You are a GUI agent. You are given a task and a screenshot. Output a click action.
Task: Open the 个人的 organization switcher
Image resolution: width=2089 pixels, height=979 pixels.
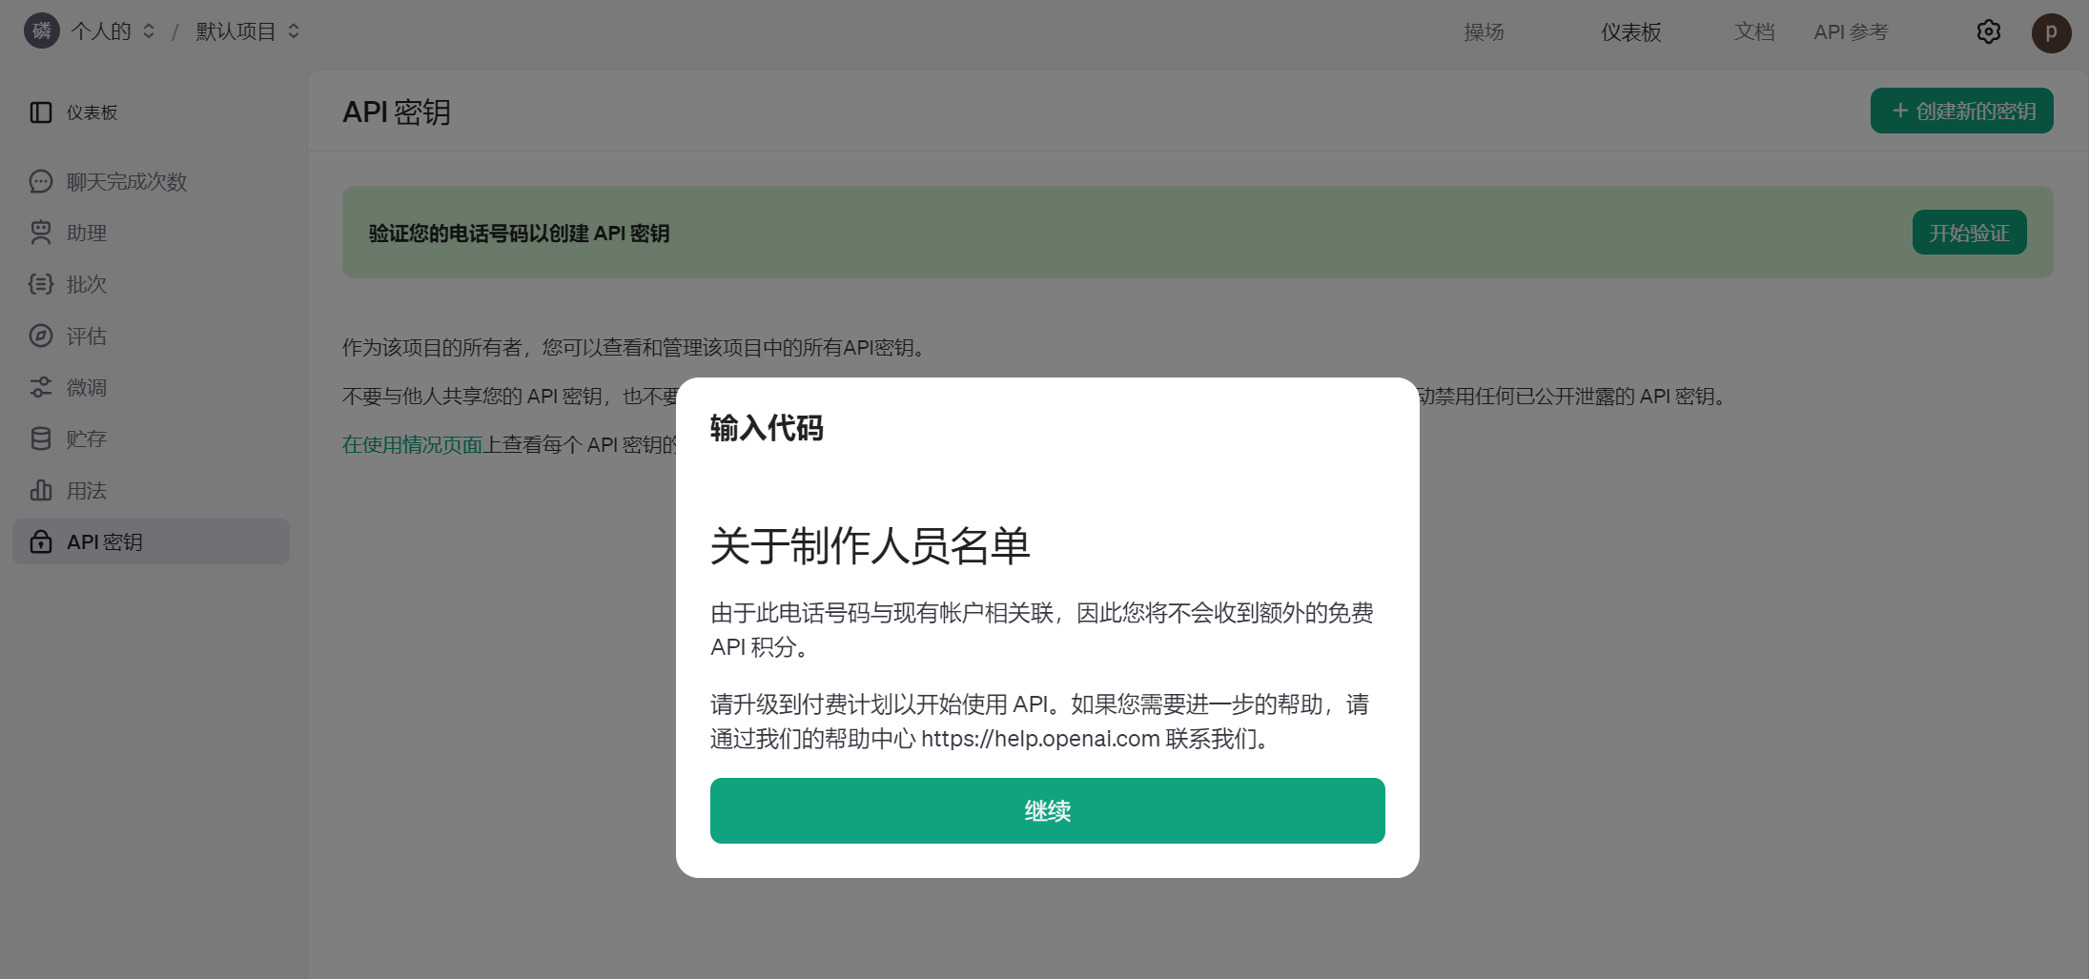pyautogui.click(x=113, y=31)
